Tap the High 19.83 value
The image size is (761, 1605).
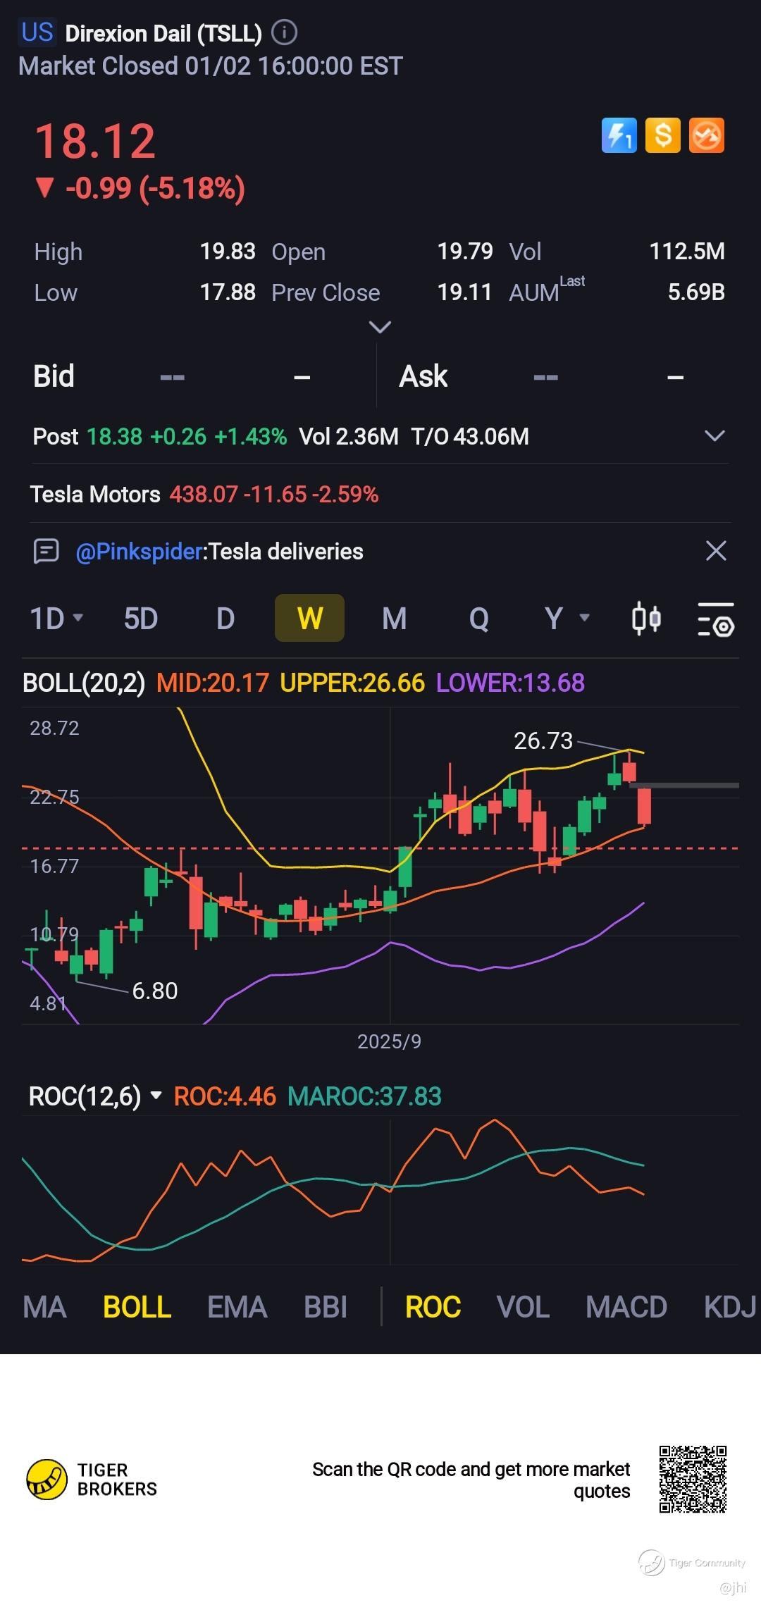pyautogui.click(x=228, y=252)
